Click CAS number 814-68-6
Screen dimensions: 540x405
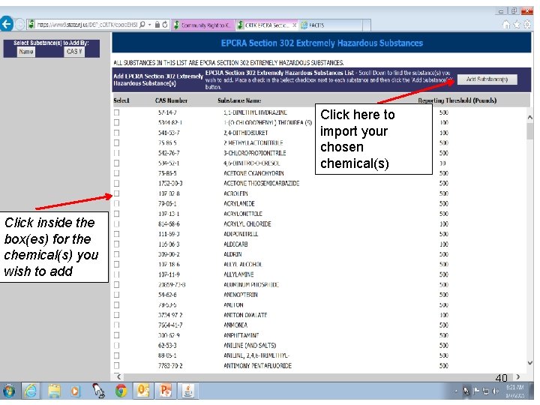[169, 223]
